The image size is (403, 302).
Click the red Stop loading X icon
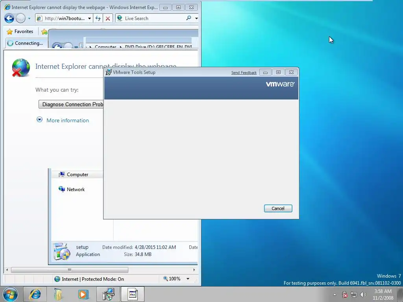(108, 18)
